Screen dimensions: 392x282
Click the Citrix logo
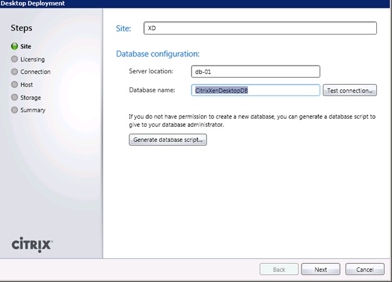(x=32, y=244)
